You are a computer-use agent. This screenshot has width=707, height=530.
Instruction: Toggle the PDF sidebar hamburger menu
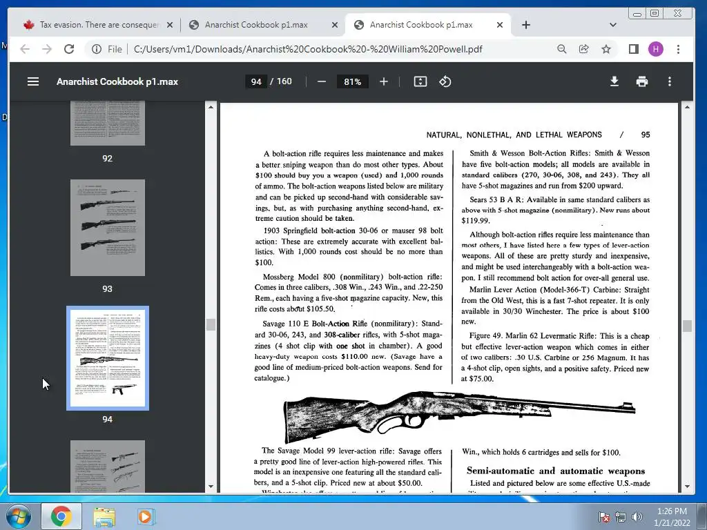[x=33, y=81]
